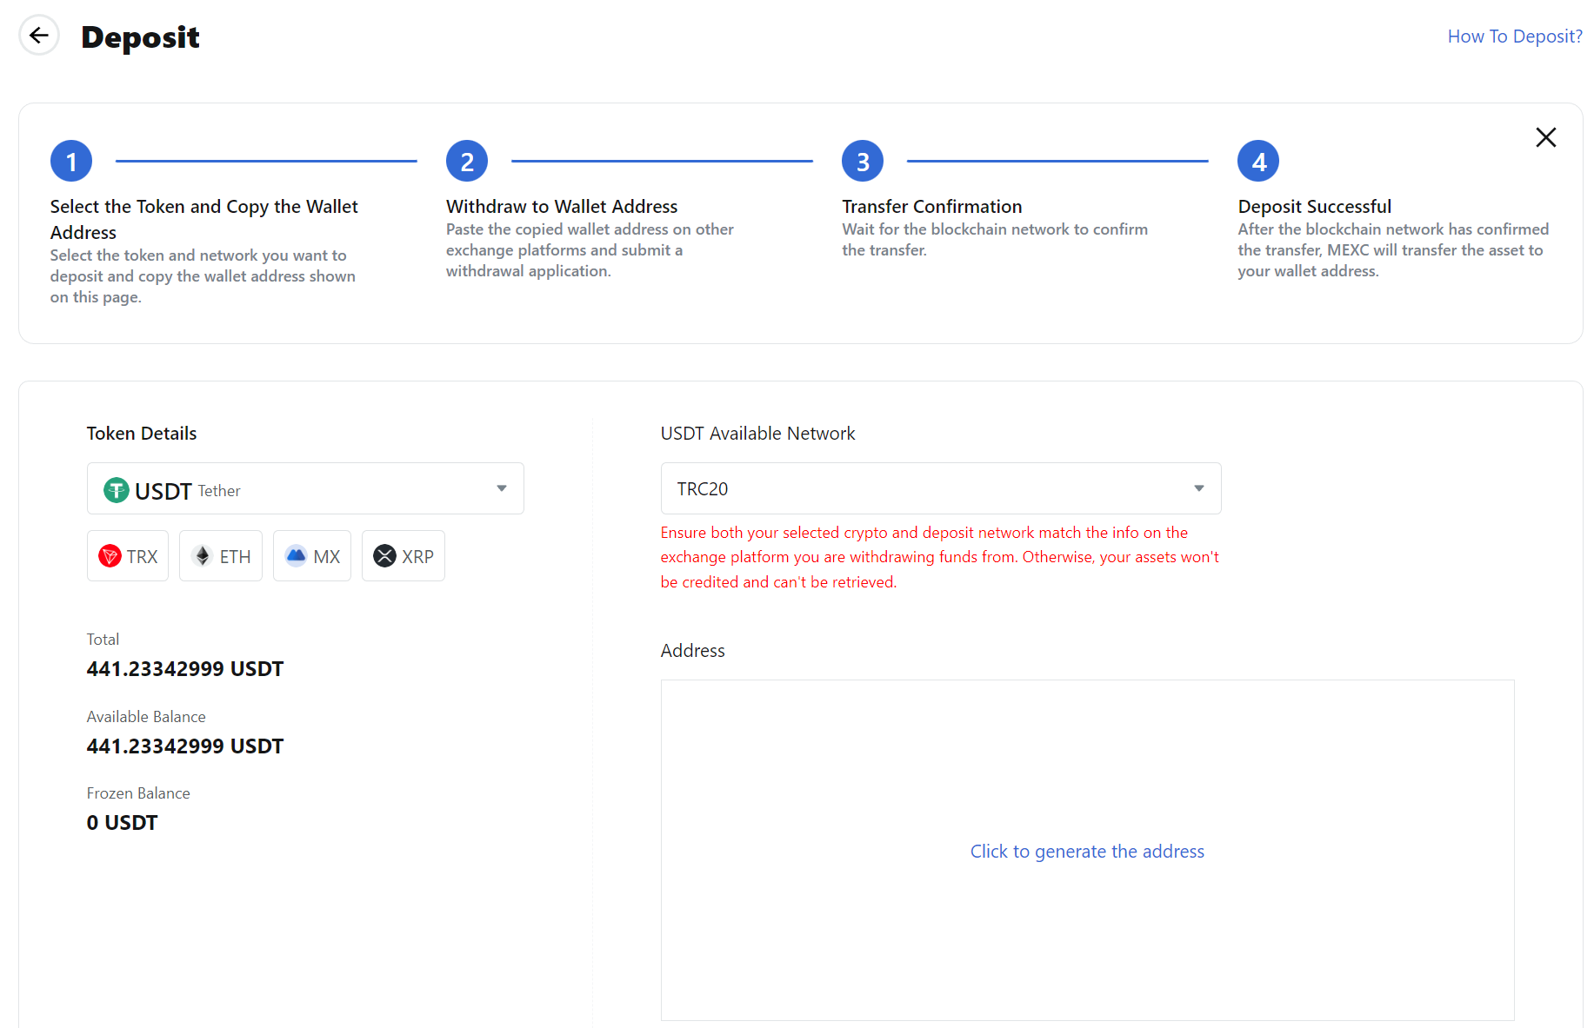Open the TRC20 network dropdown

point(941,488)
